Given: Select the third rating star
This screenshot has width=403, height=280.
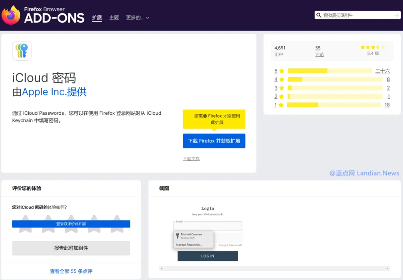Looking at the screenshot, I should tap(71, 224).
